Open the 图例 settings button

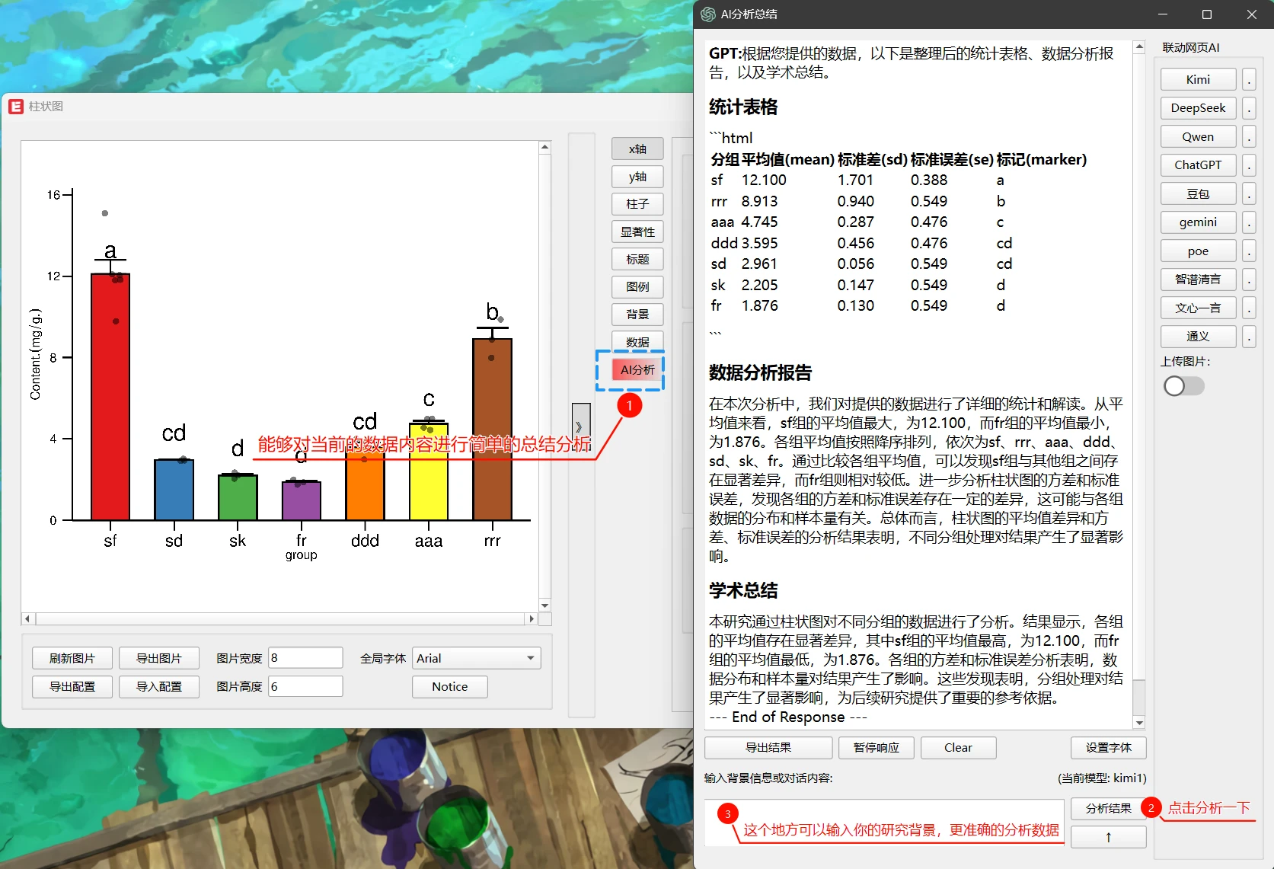point(637,287)
